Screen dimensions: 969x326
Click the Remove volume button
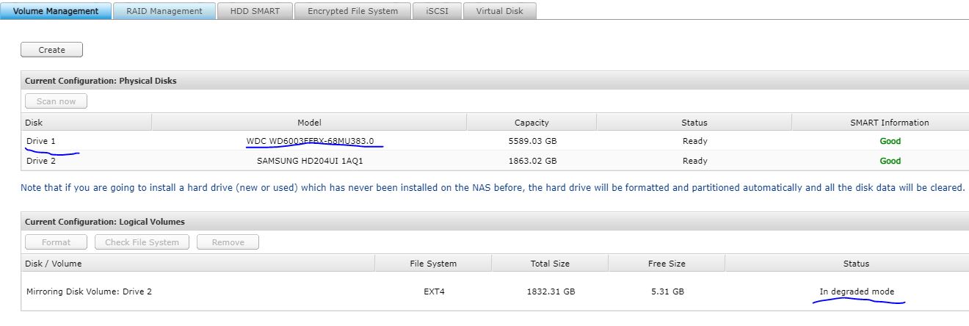coord(228,242)
